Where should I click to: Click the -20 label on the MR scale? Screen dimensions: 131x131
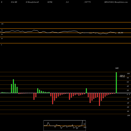tap(128, 99)
